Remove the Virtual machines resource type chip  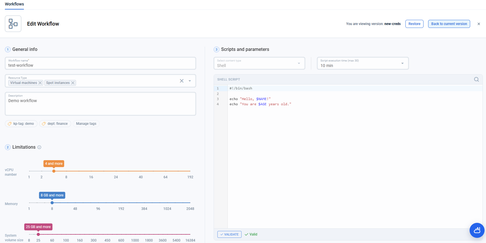coord(40,83)
